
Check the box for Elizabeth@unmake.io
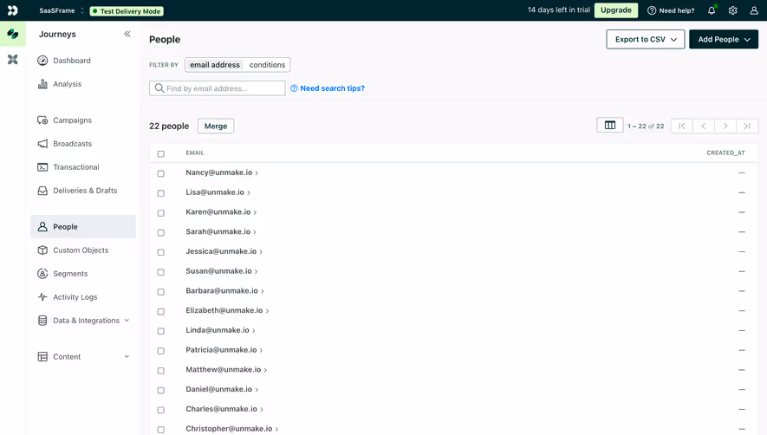pyautogui.click(x=161, y=311)
